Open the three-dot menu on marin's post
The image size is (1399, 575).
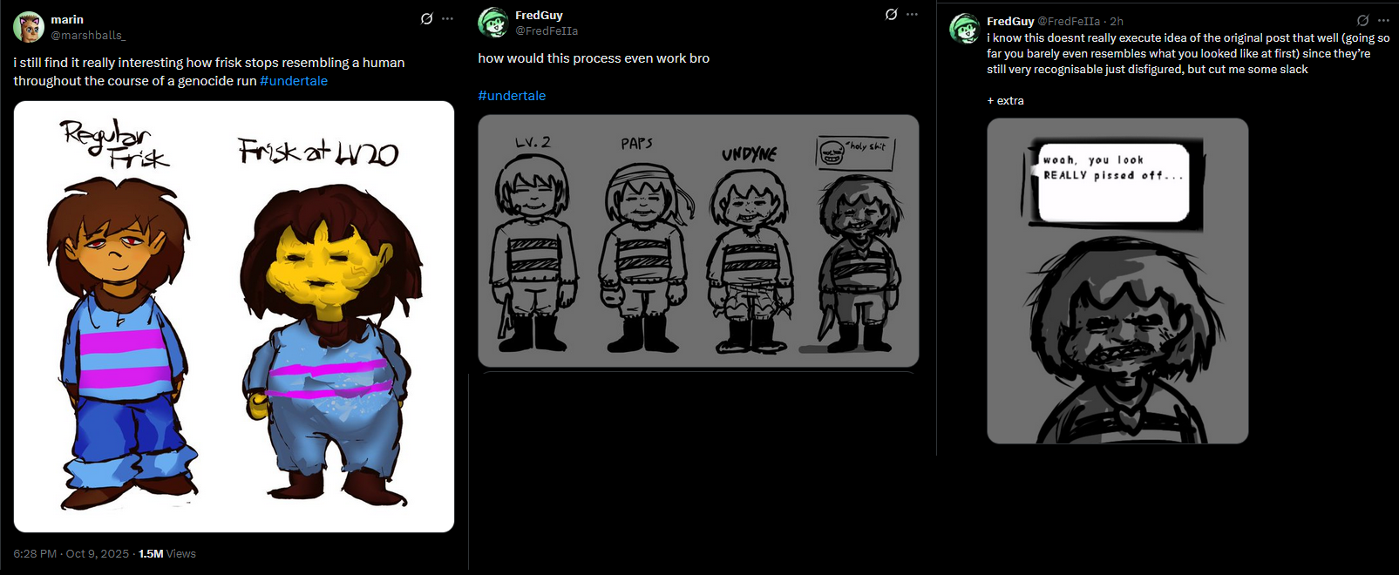coord(448,18)
